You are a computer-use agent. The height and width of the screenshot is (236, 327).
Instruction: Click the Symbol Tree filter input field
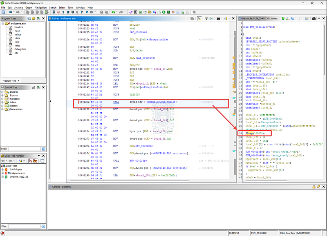pyautogui.click(x=25, y=149)
